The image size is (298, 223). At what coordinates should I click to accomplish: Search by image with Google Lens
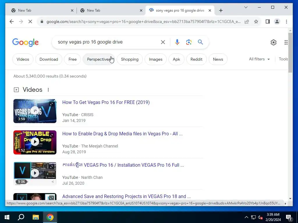[189, 42]
